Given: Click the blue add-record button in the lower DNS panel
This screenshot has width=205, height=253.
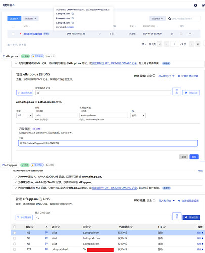Looking at the screenshot, I should 191,217.
